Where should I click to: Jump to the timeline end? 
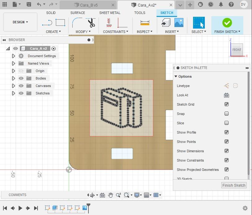tap(36, 208)
